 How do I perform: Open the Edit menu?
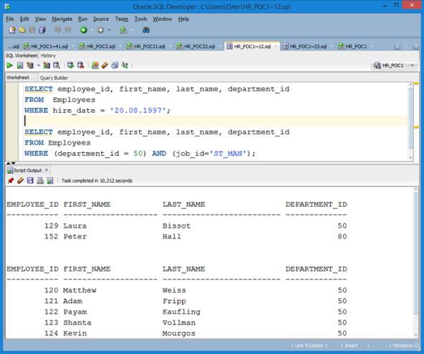point(24,19)
